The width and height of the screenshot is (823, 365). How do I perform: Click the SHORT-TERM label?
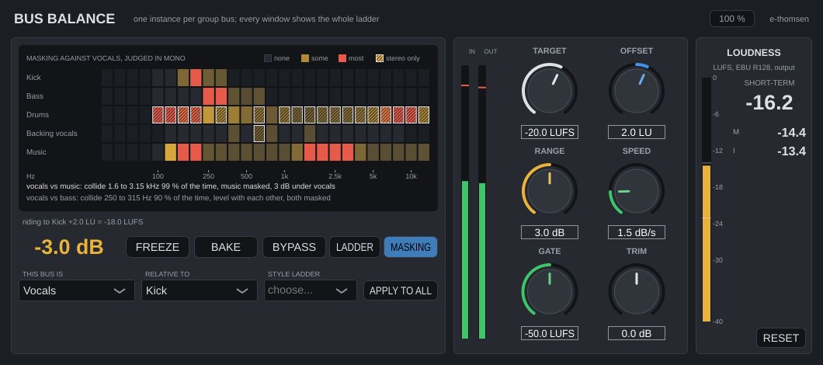[769, 83]
